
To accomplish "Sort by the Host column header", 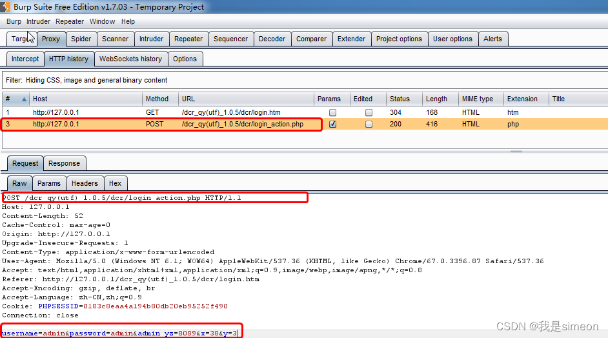I will point(85,99).
